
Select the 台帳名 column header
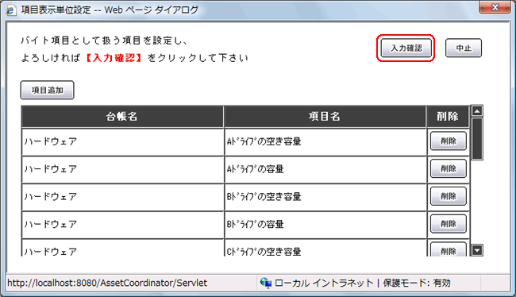(122, 116)
